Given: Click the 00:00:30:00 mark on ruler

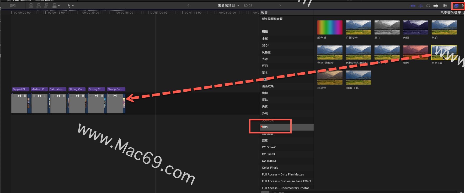Looking at the screenshot, I should pos(90,13).
